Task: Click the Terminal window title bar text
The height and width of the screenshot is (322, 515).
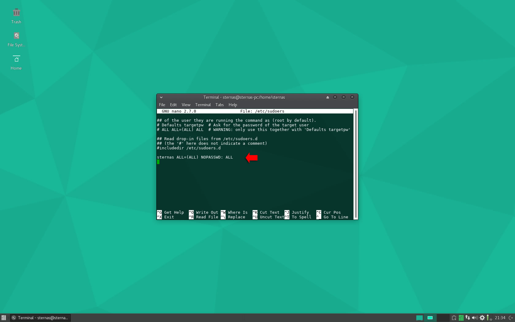Action: coord(244,97)
